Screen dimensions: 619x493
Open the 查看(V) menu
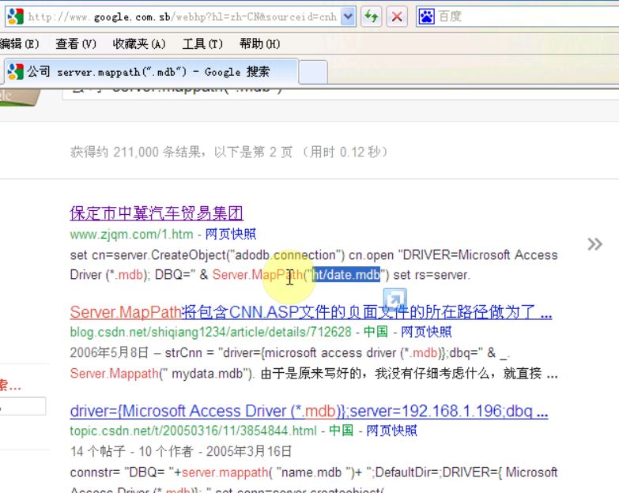pyautogui.click(x=76, y=43)
